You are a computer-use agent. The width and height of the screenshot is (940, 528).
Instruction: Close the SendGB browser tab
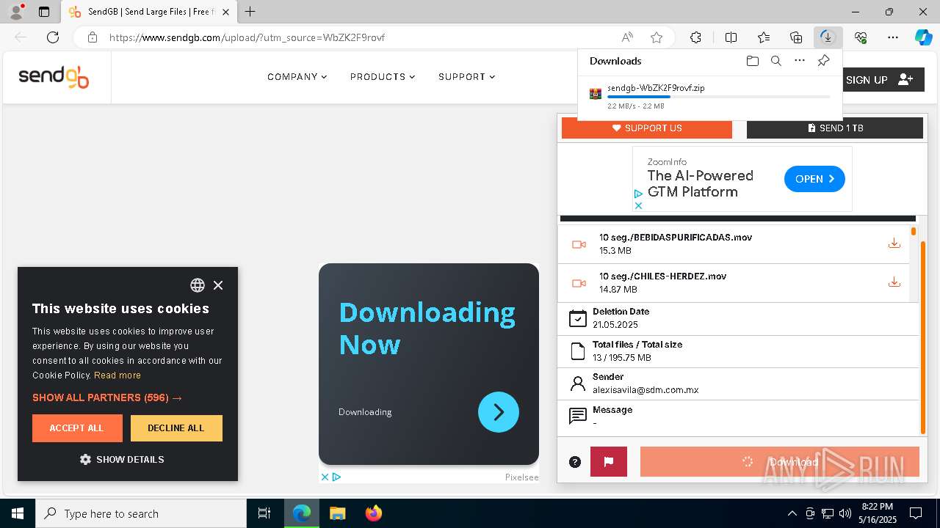point(226,12)
